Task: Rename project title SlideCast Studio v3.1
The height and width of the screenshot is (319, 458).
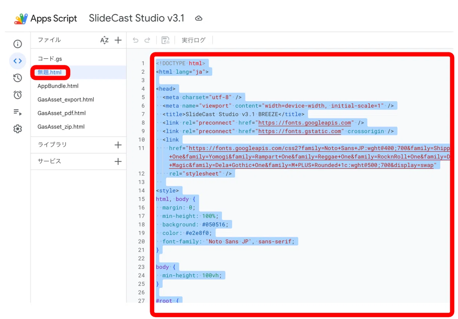Action: click(x=137, y=18)
